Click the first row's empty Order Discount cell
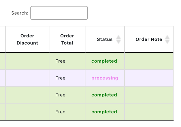The width and height of the screenshot is (181, 127). point(27,61)
